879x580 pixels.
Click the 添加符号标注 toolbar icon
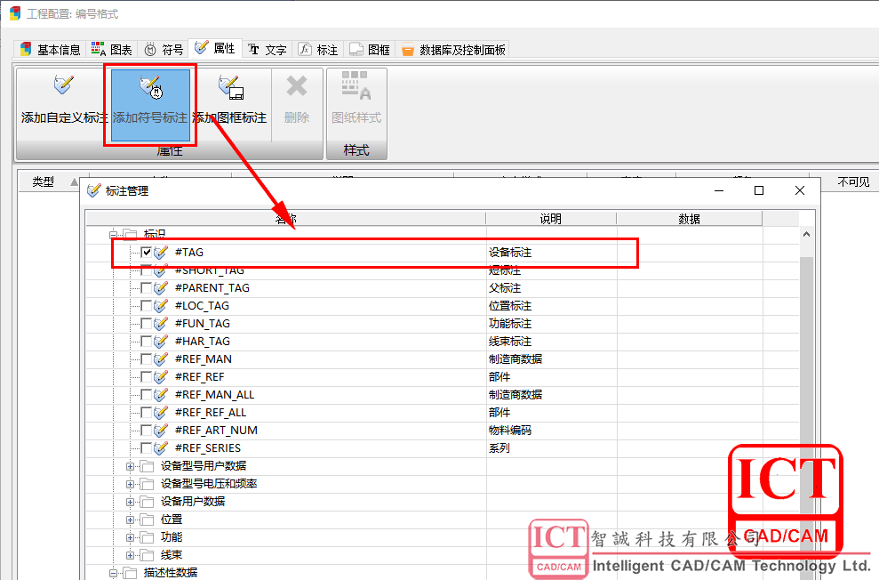[150, 87]
